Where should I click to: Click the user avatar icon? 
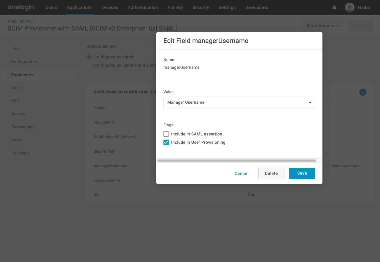[350, 7]
